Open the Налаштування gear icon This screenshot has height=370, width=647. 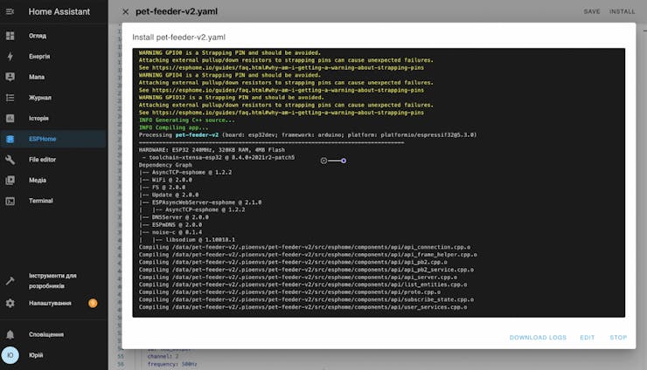coord(10,304)
